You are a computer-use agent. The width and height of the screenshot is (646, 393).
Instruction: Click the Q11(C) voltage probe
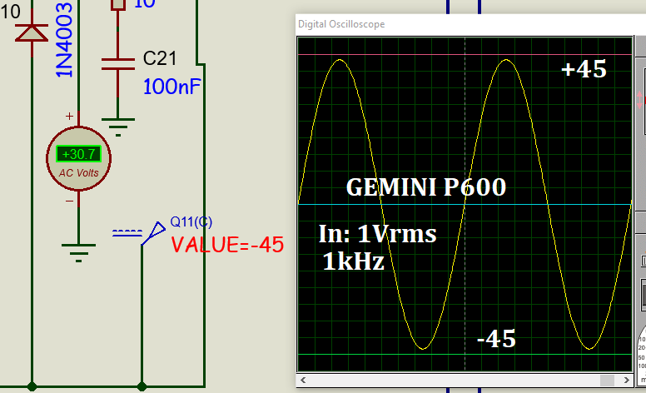coord(151,234)
